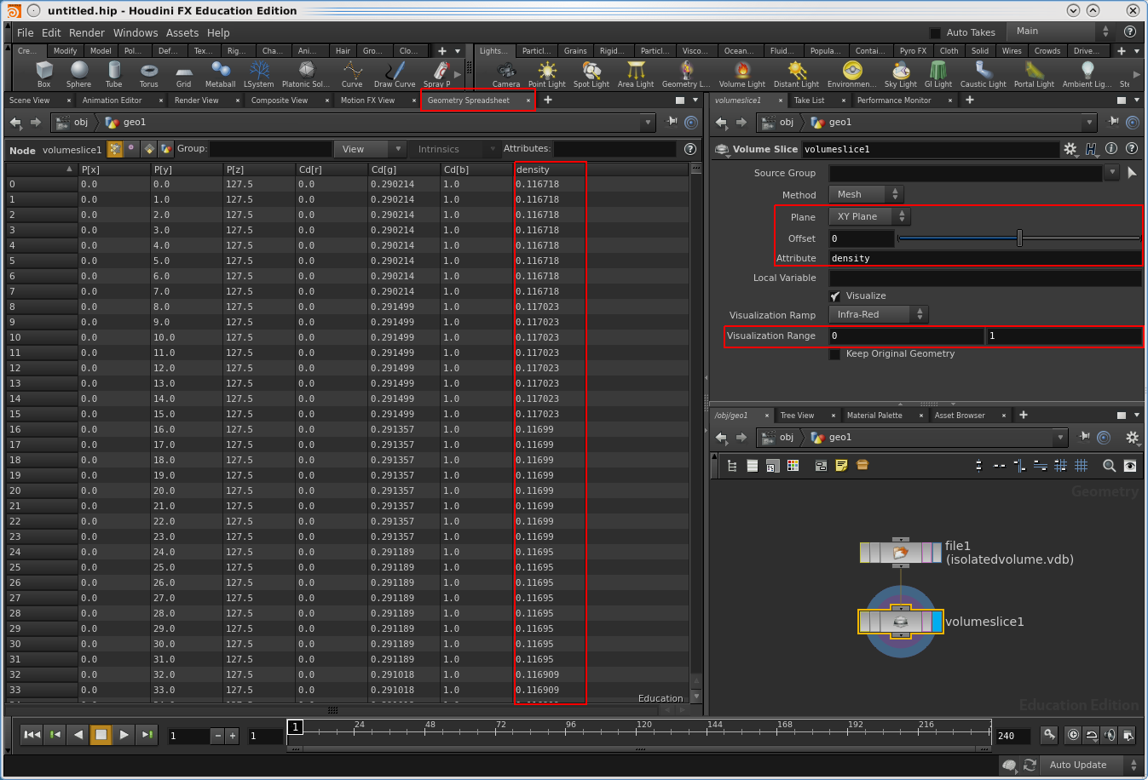Click the Torus shelf tool icon
1148x780 pixels.
click(x=149, y=72)
